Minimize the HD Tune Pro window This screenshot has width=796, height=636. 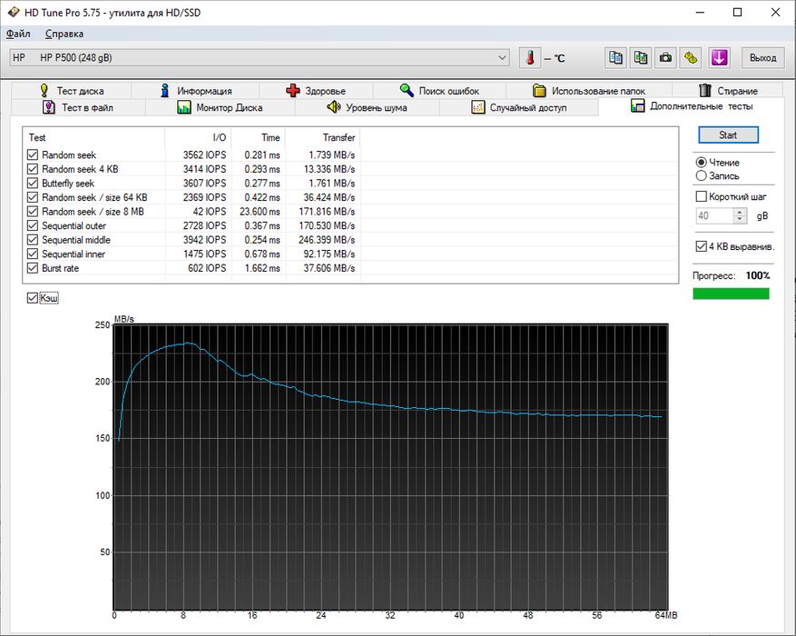tap(700, 12)
